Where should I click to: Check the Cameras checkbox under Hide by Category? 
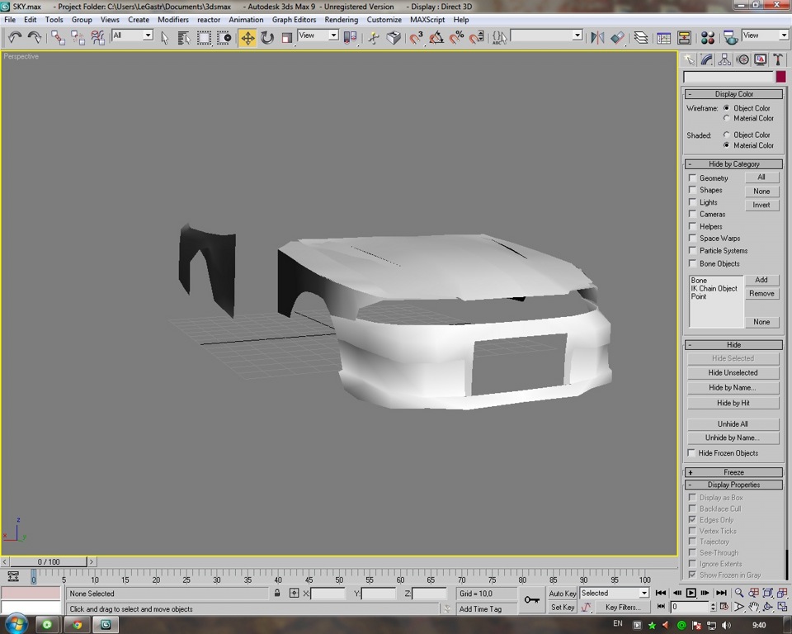click(691, 214)
